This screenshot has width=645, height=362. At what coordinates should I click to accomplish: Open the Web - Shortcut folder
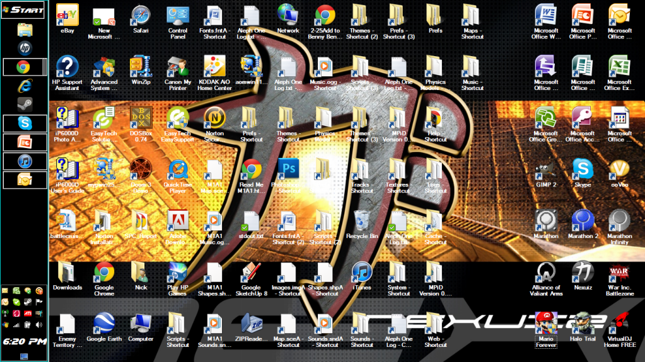(x=435, y=329)
